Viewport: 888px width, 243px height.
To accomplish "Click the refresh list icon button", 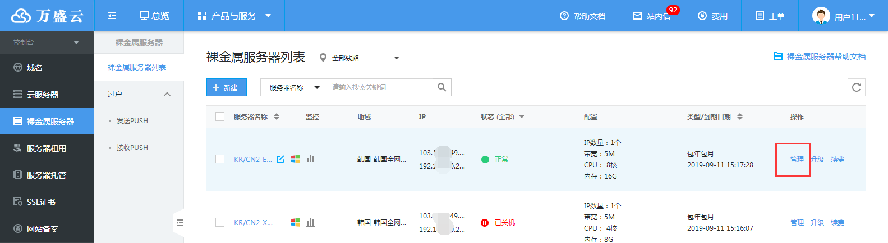I will (856, 87).
